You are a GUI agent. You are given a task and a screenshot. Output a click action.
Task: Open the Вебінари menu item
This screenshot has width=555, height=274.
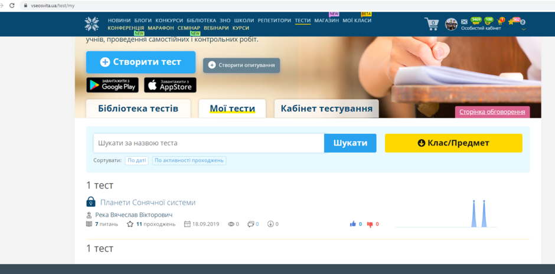[216, 28]
